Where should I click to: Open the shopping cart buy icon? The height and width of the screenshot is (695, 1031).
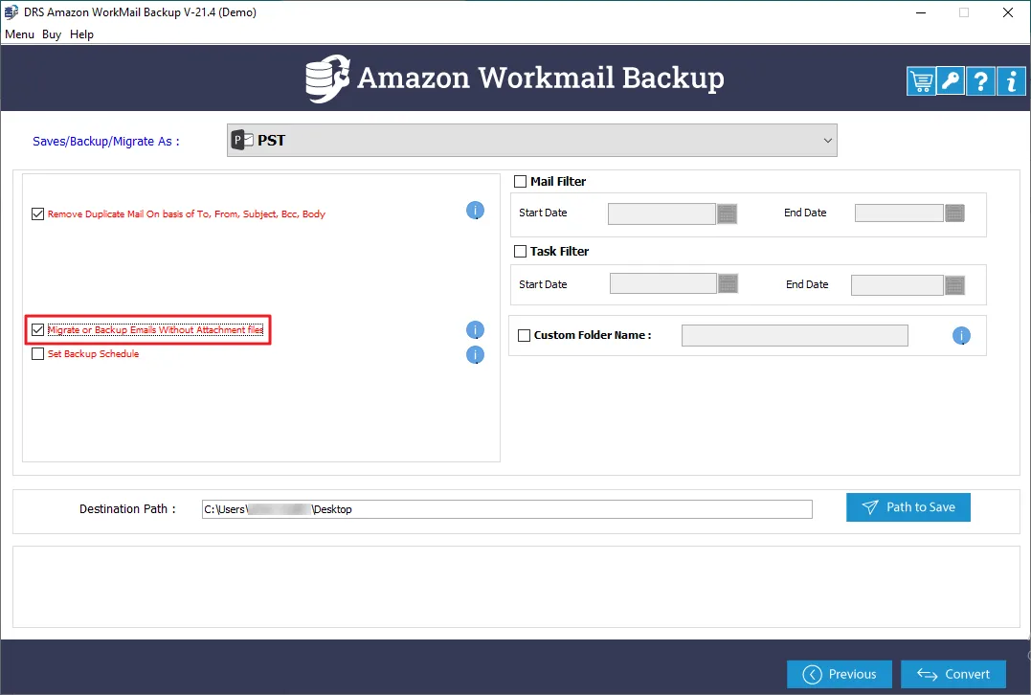pyautogui.click(x=921, y=81)
